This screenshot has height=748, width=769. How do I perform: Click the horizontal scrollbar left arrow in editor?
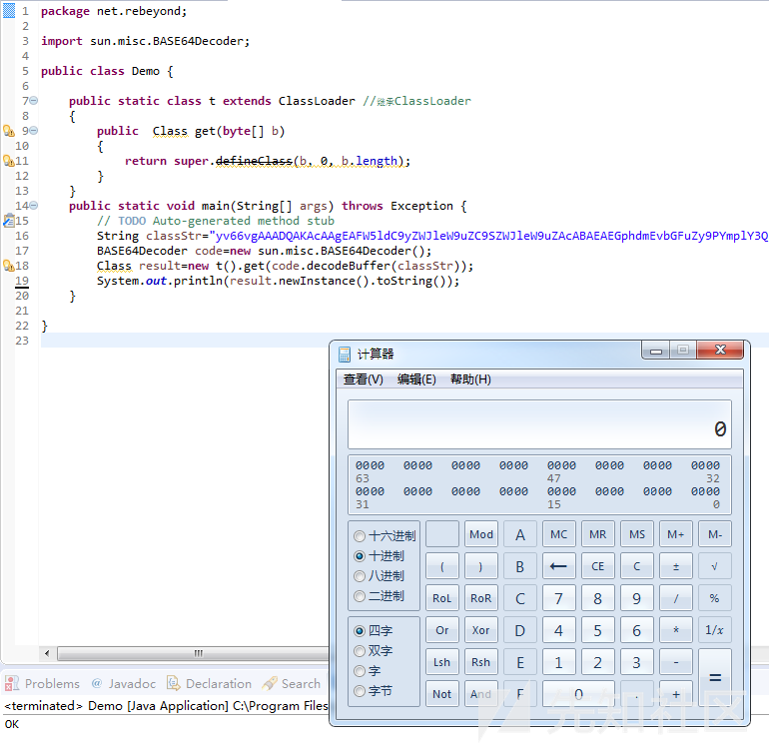point(47,653)
